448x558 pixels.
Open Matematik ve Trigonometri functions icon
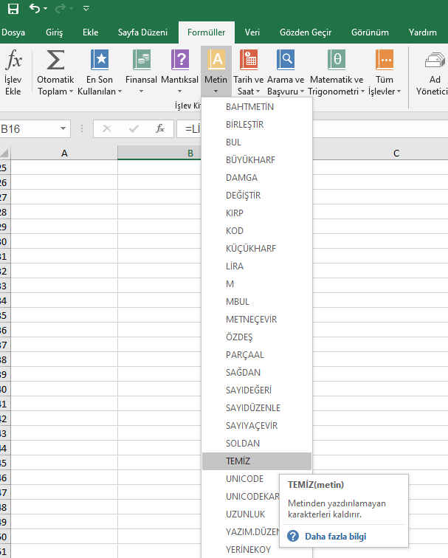coord(337,60)
